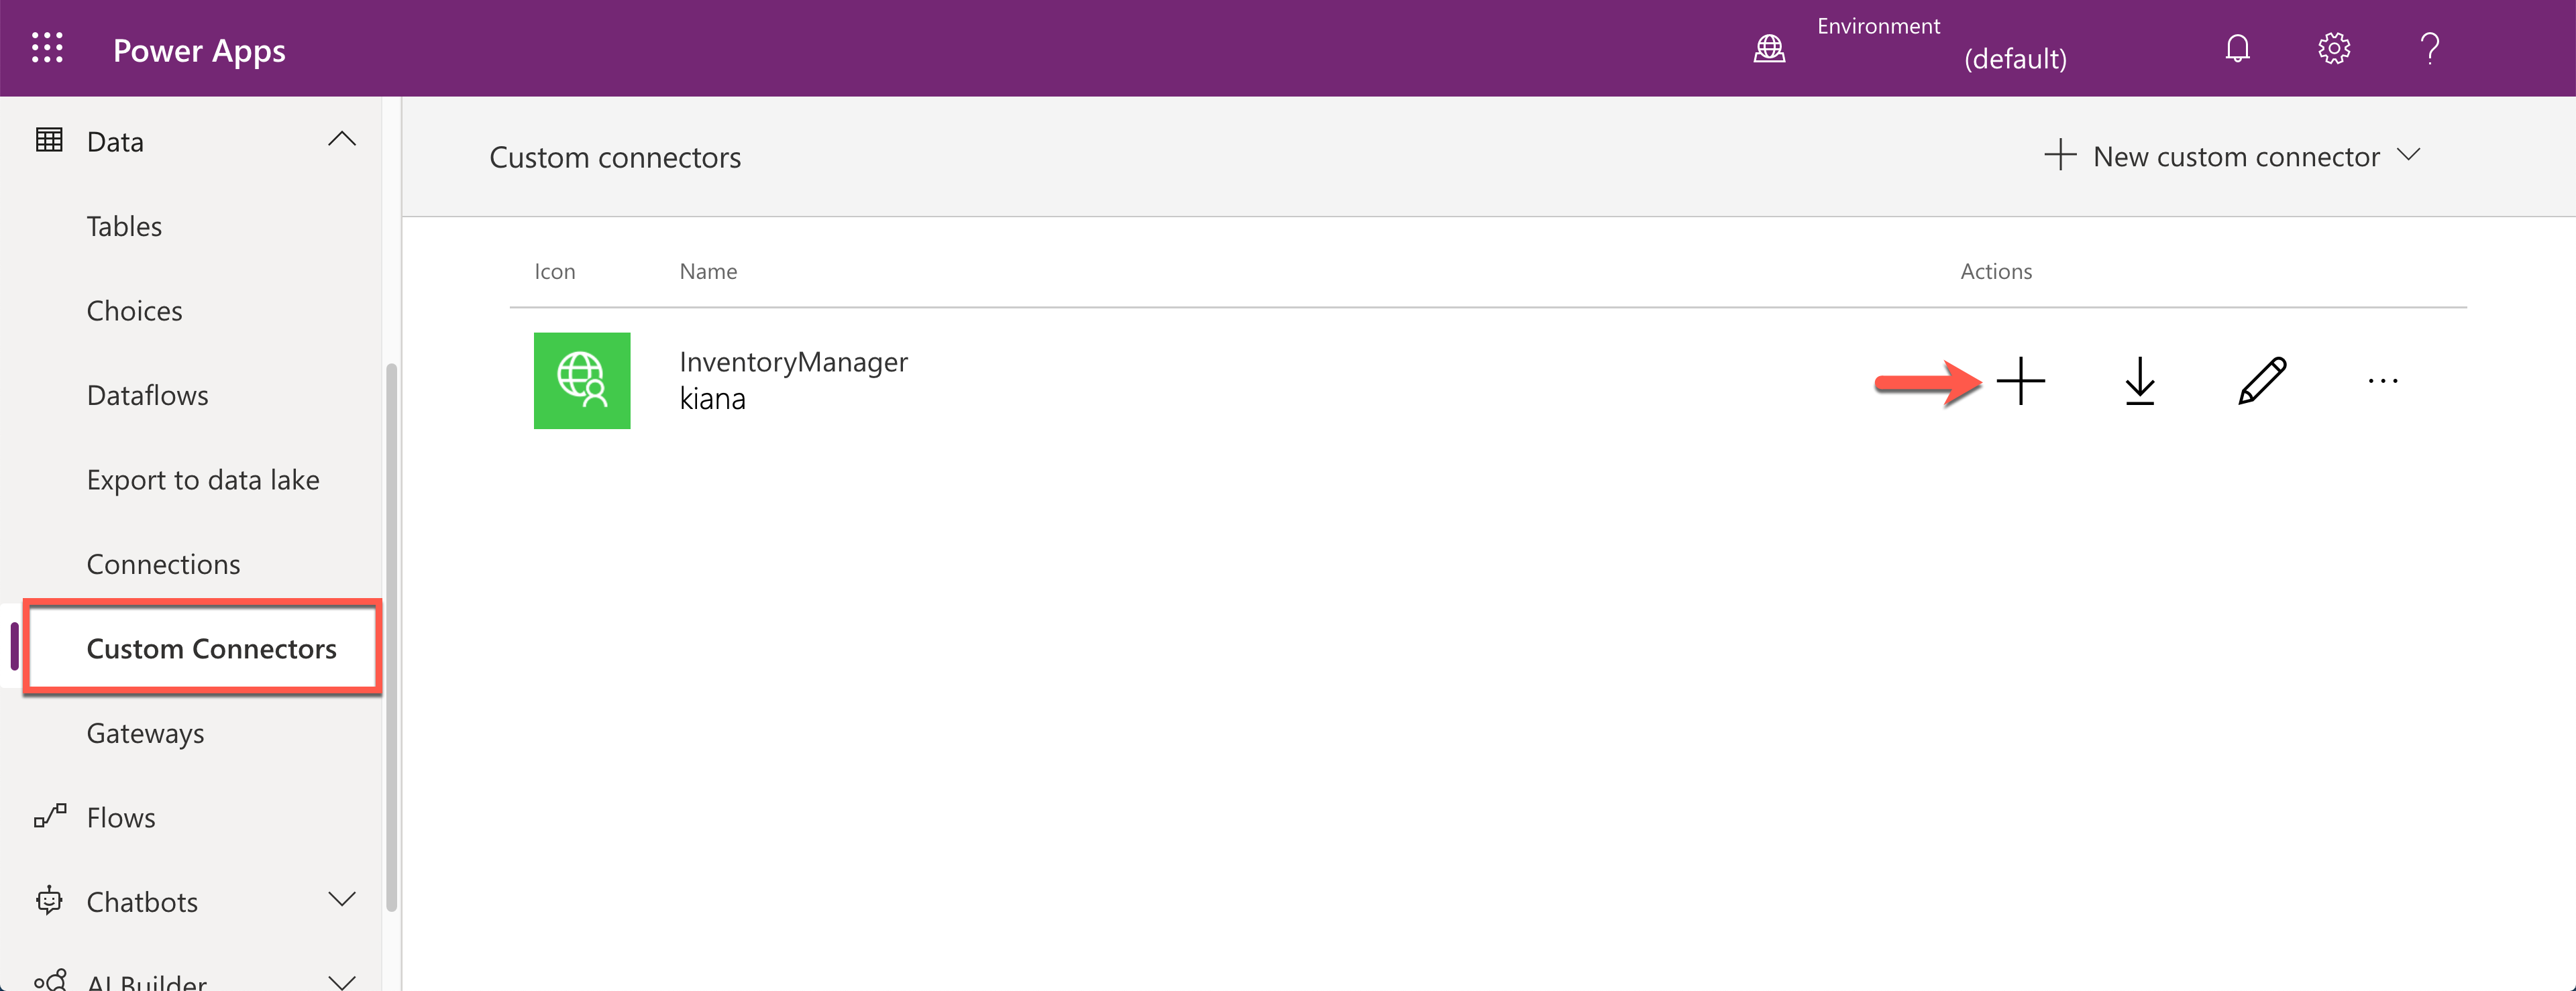This screenshot has height=991, width=2576.
Task: Open the app launcher waffle menu
Action: [x=47, y=48]
